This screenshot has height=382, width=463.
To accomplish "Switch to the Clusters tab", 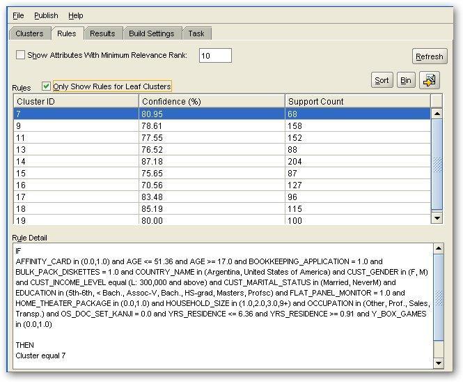I will (29, 33).
